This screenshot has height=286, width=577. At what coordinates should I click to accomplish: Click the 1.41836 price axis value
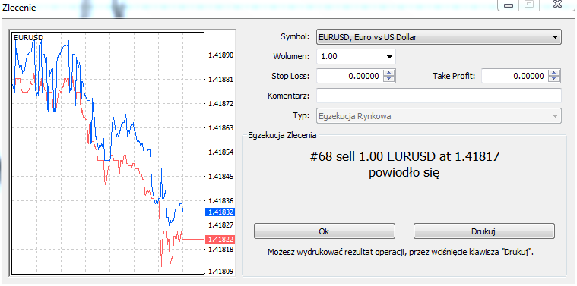click(x=220, y=201)
